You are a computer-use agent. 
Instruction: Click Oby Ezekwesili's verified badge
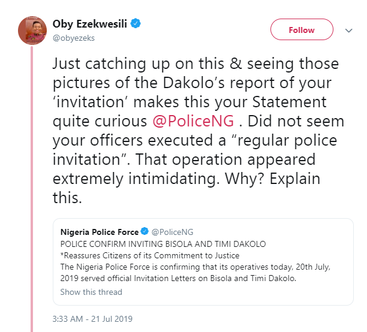coord(137,25)
